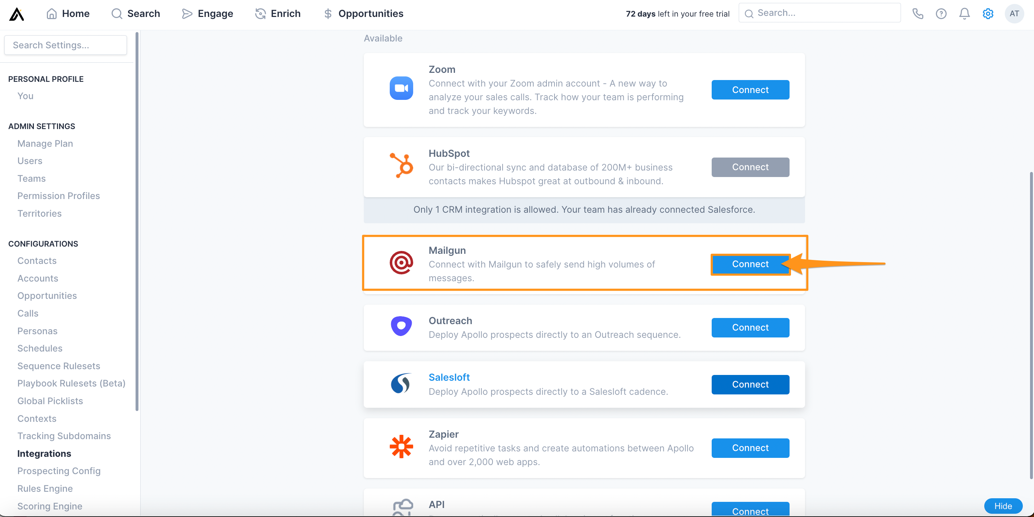
Task: Click the Zapier app logo
Action: click(x=401, y=447)
